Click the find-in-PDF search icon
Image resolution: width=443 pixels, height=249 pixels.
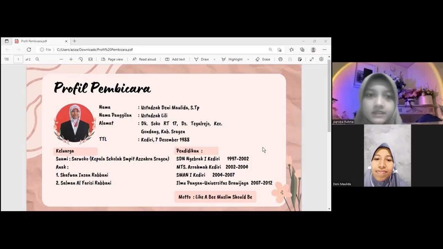37,59
